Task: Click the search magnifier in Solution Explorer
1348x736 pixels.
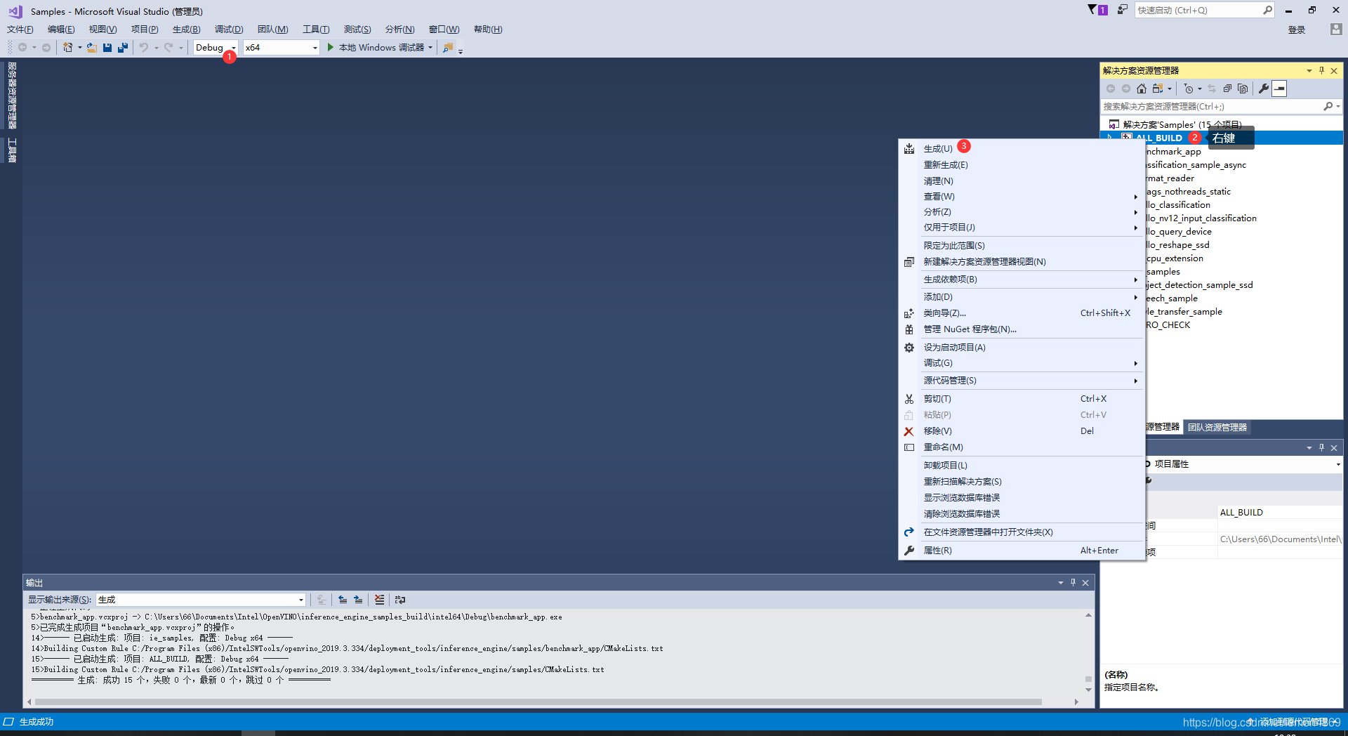Action: [x=1328, y=107]
